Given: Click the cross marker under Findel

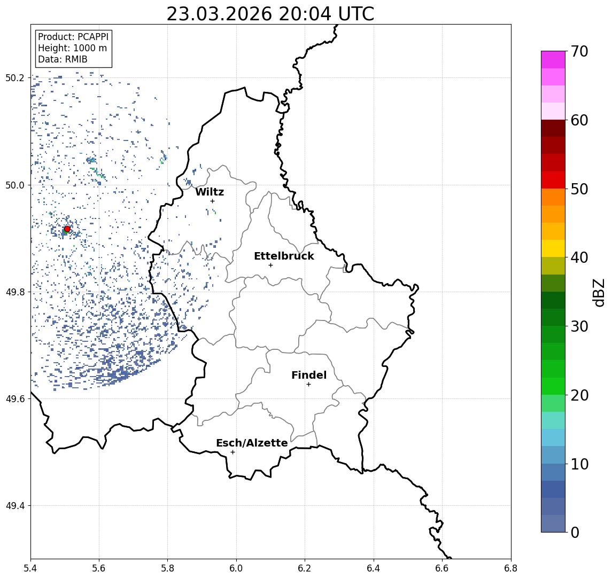Looking at the screenshot, I should [x=308, y=385].
